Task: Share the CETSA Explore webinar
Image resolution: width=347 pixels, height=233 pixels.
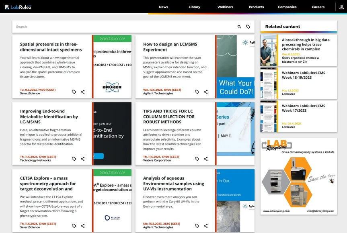Action: [x=82, y=226]
